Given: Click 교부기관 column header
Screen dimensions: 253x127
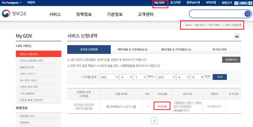Looking at the screenshot, I should (187, 94).
